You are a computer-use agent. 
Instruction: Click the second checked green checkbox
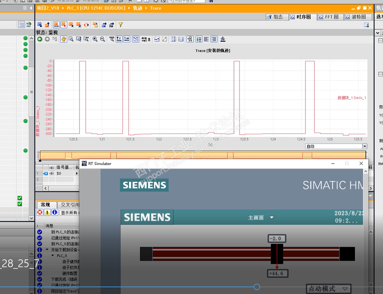(20, 204)
